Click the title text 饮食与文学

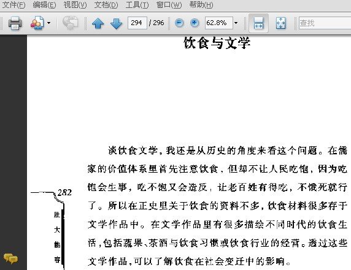[217, 43]
